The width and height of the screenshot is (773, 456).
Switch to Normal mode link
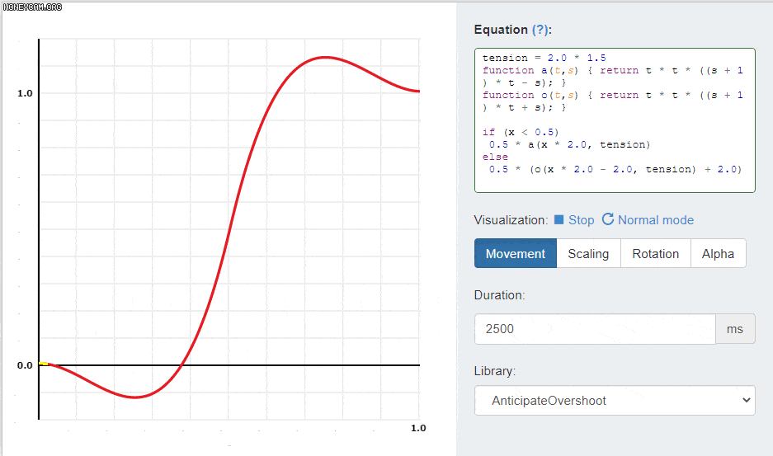(656, 220)
